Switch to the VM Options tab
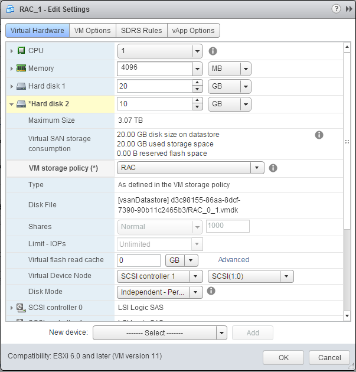356x372 pixels. [93, 31]
